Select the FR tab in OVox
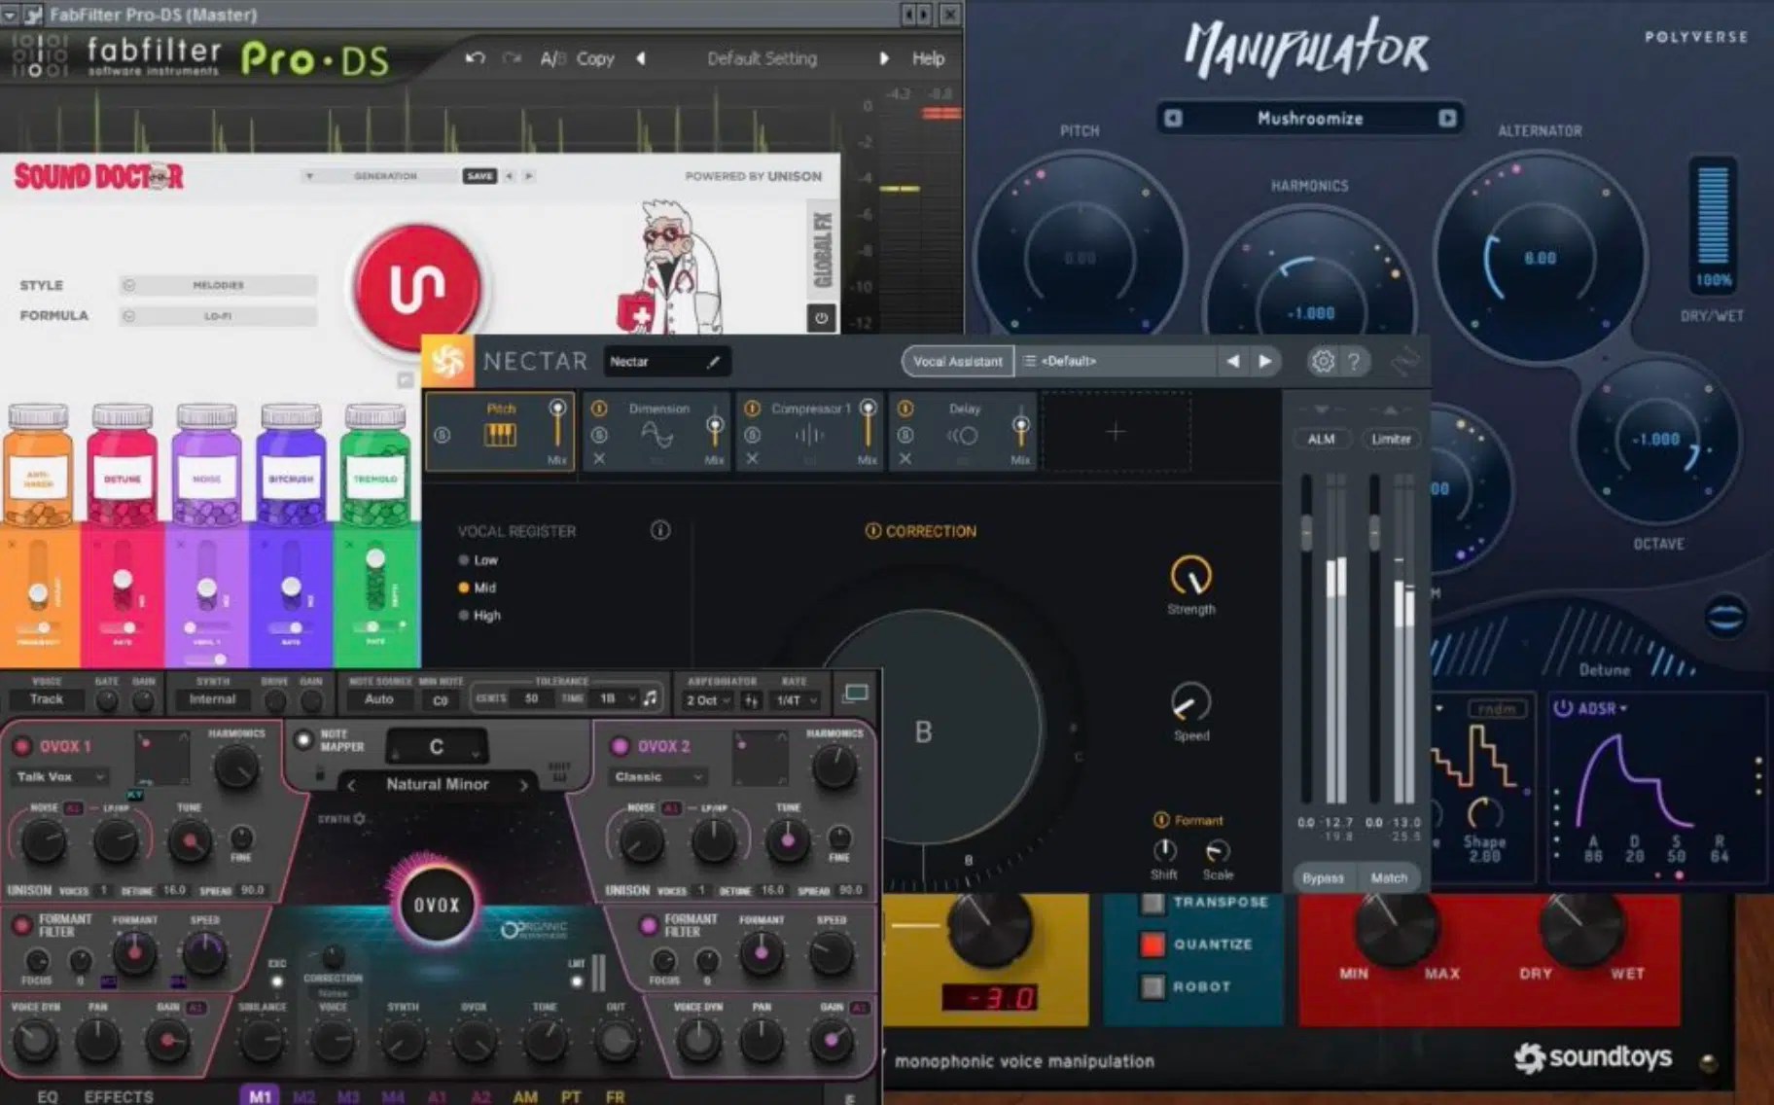Viewport: 1774px width, 1105px height. [x=615, y=1096]
